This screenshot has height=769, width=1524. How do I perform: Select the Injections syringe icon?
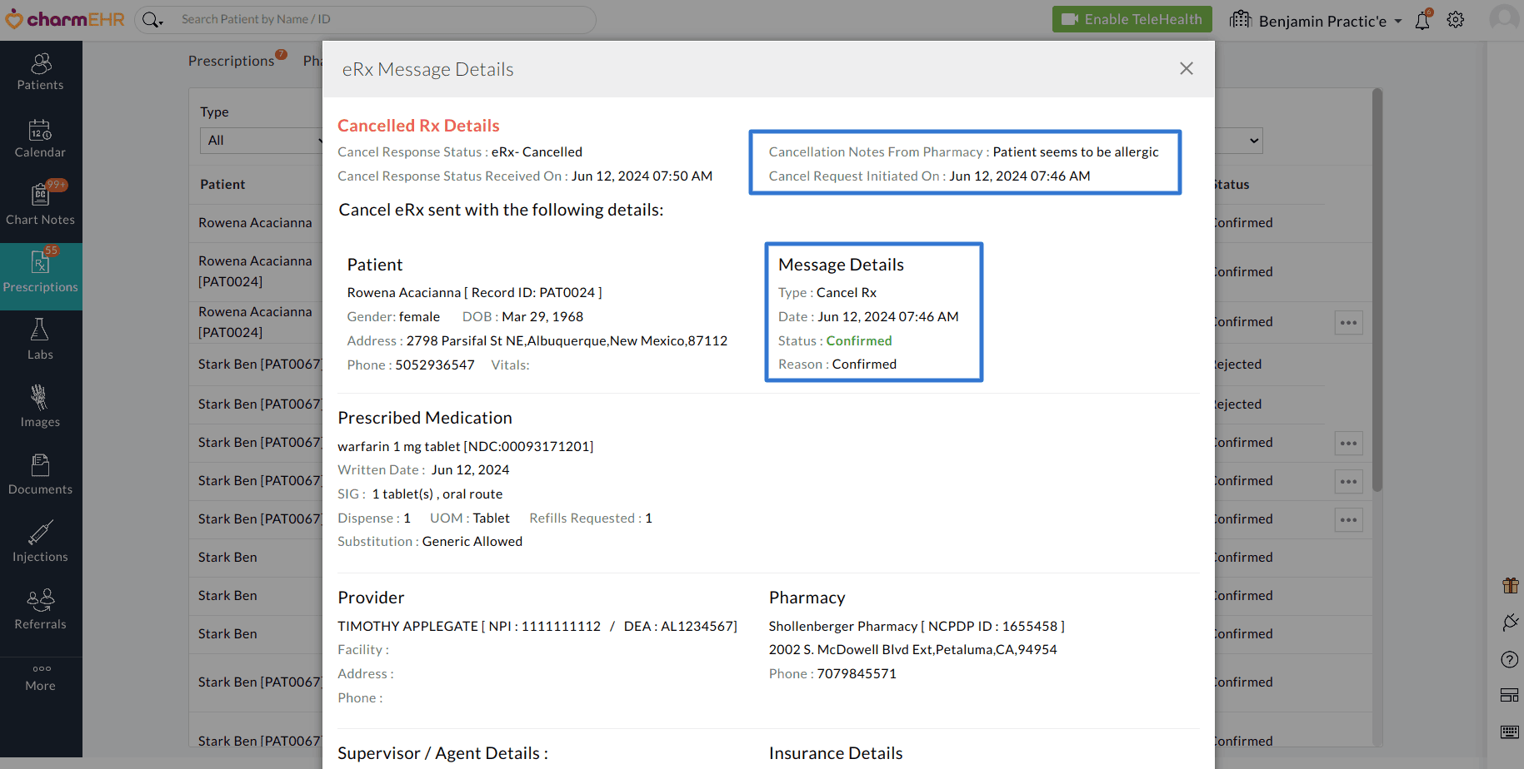coord(40,540)
